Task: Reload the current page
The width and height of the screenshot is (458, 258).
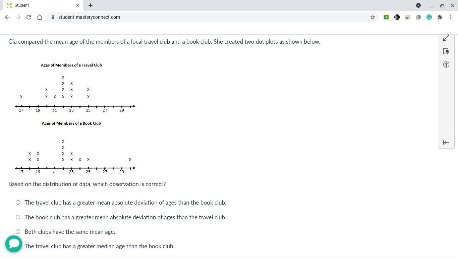Action: point(29,17)
